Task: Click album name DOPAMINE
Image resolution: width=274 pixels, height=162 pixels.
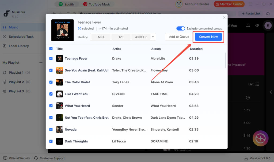Action: (159, 141)
